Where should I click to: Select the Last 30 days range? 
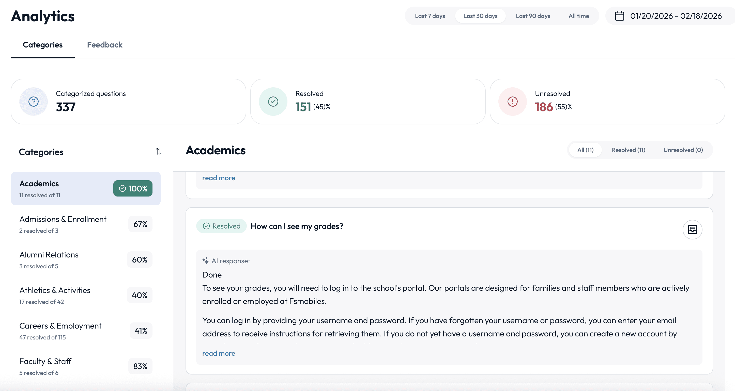pos(480,16)
